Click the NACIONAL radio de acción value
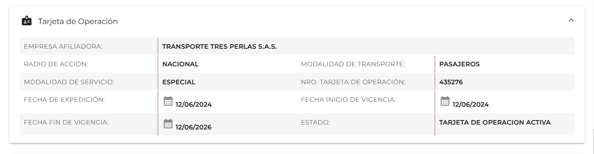This screenshot has width=594, height=154. tap(180, 64)
